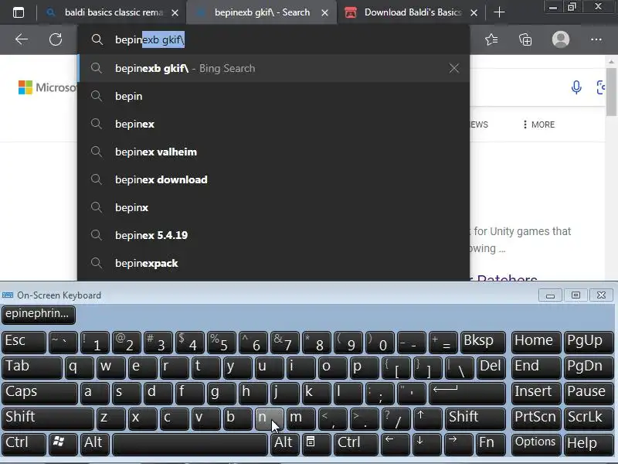Click the space bar key
This screenshot has height=464, width=618.
(190, 443)
